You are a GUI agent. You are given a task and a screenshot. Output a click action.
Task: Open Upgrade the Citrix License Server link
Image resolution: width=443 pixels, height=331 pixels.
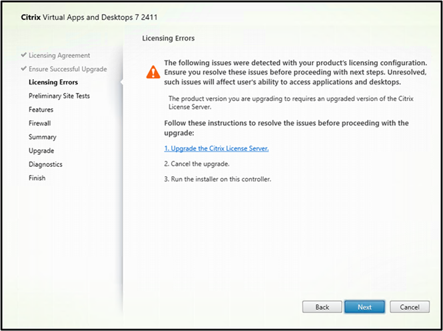pyautogui.click(x=217, y=149)
